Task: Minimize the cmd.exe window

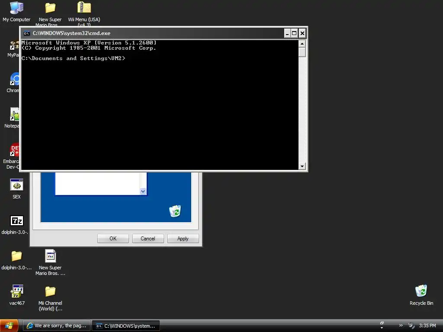Action: click(x=287, y=33)
